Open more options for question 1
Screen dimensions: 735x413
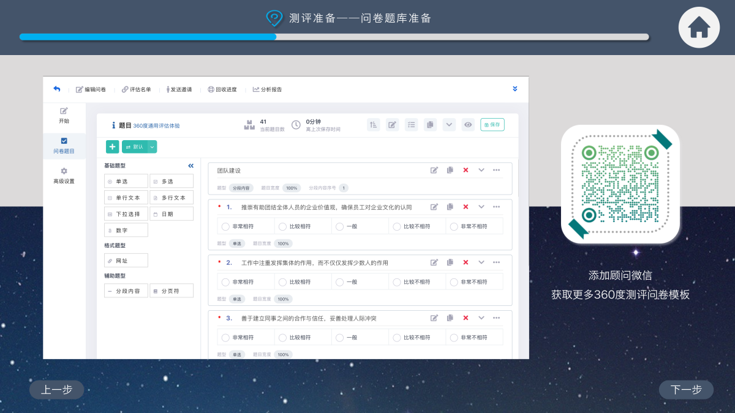pyautogui.click(x=497, y=207)
